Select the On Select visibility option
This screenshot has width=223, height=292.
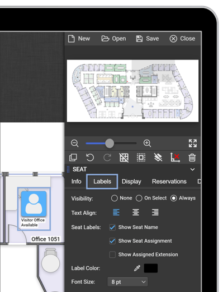(139, 198)
